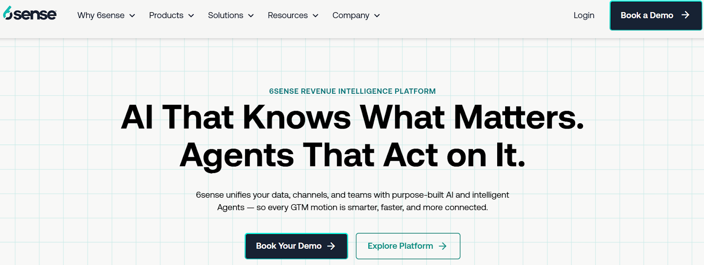This screenshot has width=704, height=265.
Task: Click the arrow icon in Book Your Demo
Action: pyautogui.click(x=331, y=246)
